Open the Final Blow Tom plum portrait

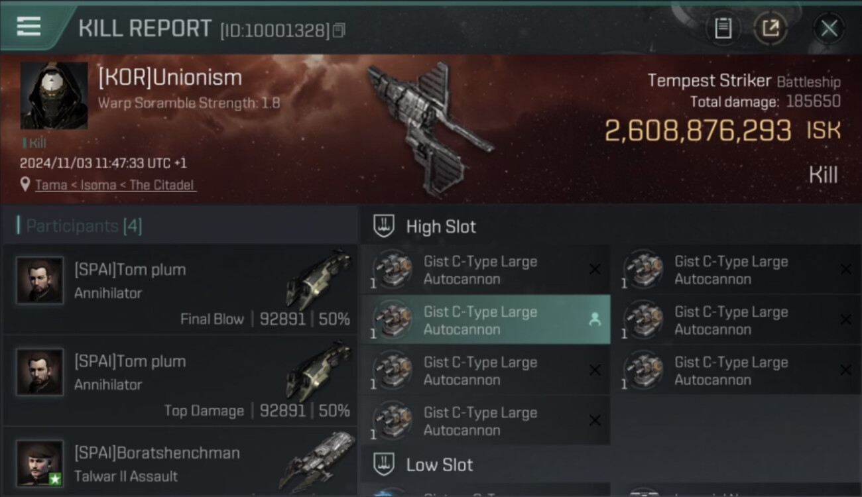coord(40,280)
